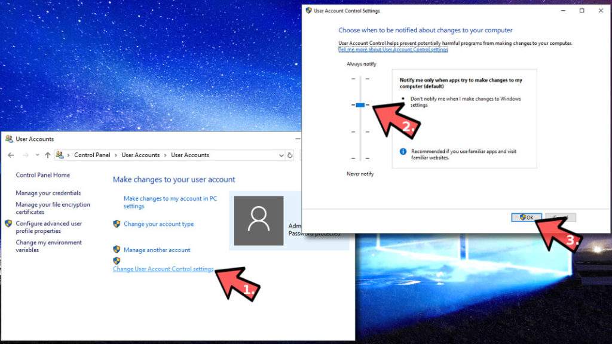Expand arrow after first User Accounts breadcrumb
Screen dimensions: 612x344
pos(165,155)
